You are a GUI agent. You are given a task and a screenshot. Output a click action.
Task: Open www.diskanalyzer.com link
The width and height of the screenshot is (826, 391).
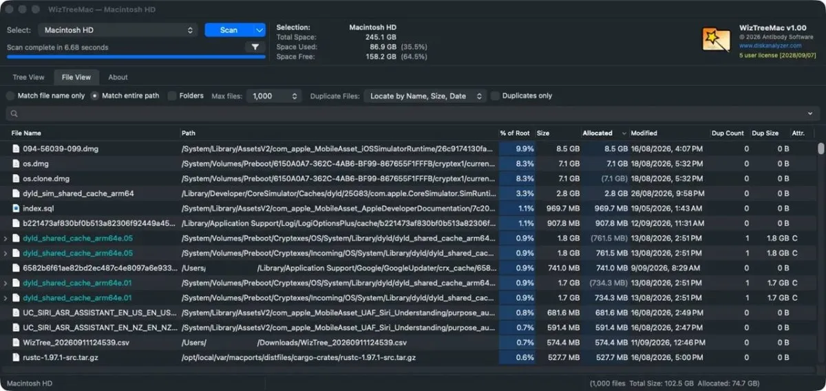tap(770, 45)
